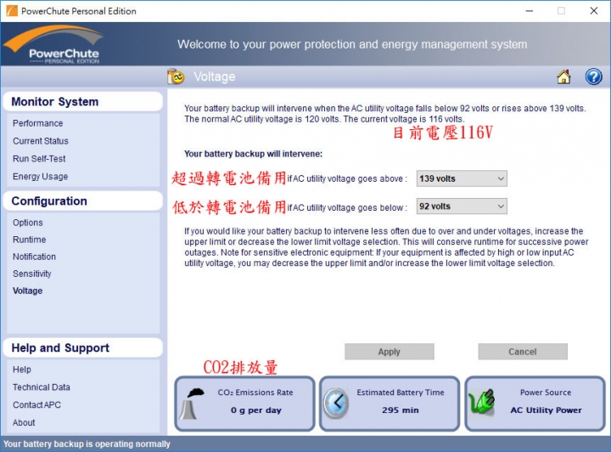Click the Monitor System section header
Image resolution: width=611 pixels, height=452 pixels.
(82, 102)
